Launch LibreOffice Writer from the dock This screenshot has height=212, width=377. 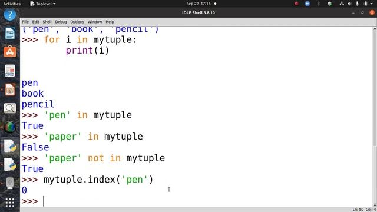point(10,34)
